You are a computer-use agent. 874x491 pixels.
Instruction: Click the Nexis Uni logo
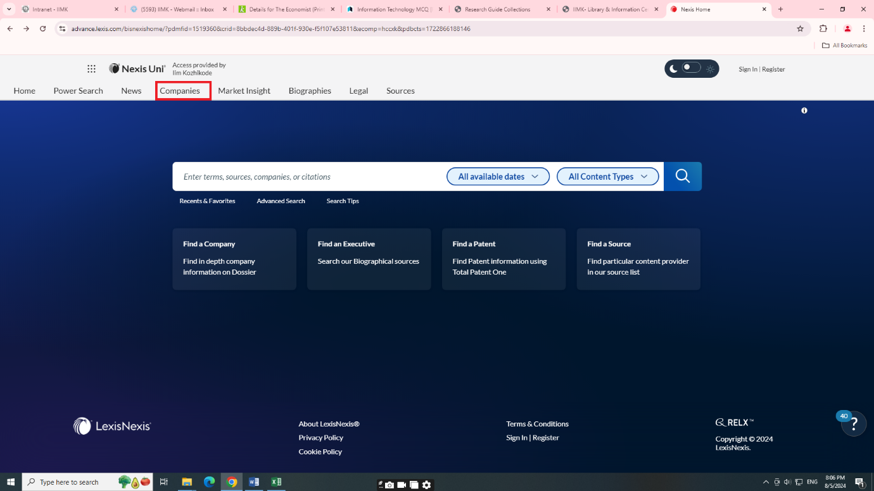click(x=137, y=68)
